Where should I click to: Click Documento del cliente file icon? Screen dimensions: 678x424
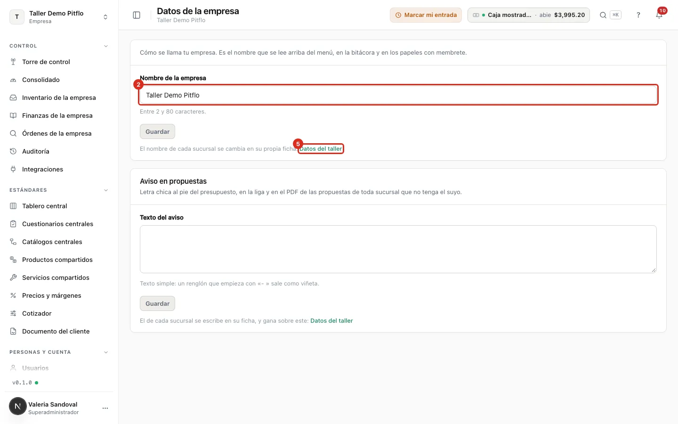point(13,331)
